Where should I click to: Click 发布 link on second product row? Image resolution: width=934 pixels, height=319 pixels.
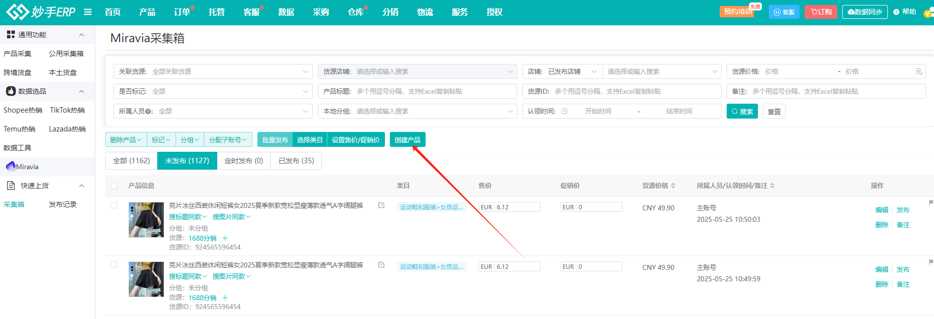click(x=903, y=269)
